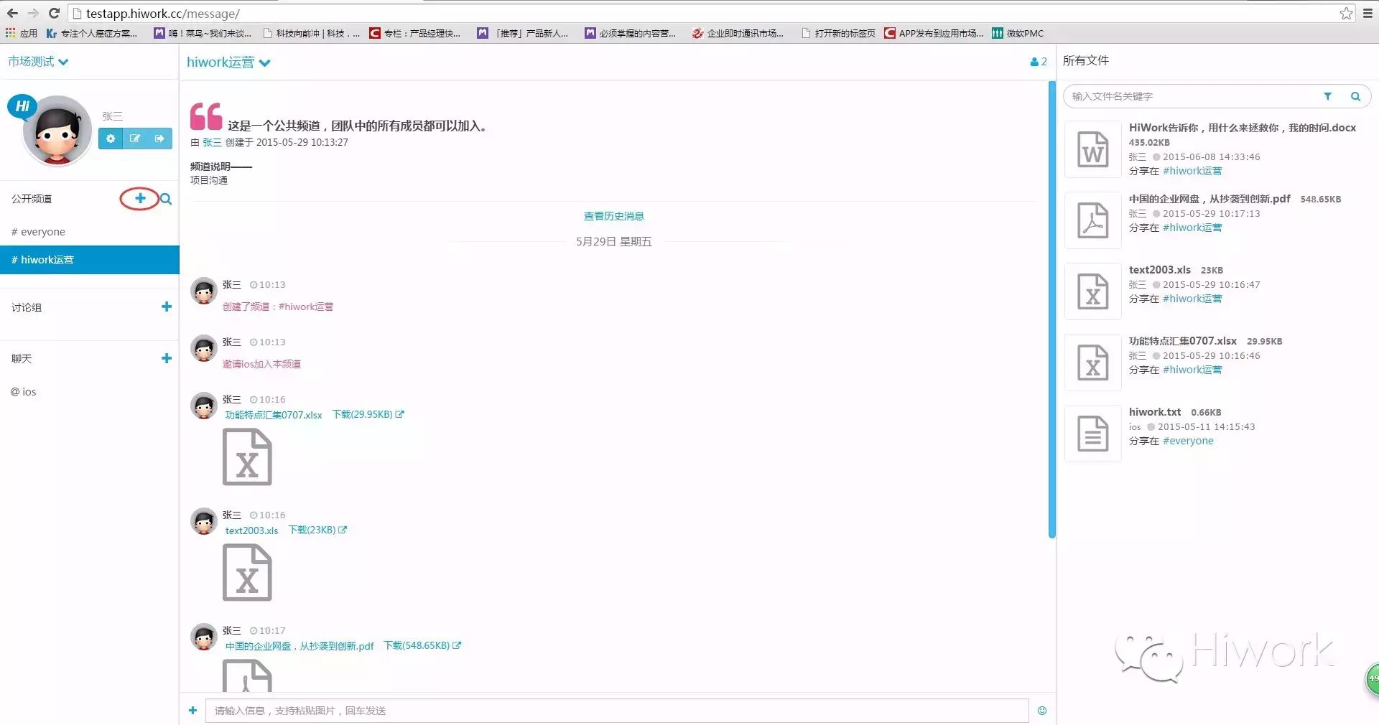Open the text file icon for hiwork.txt
Viewport: 1379px width, 725px height.
click(1092, 434)
